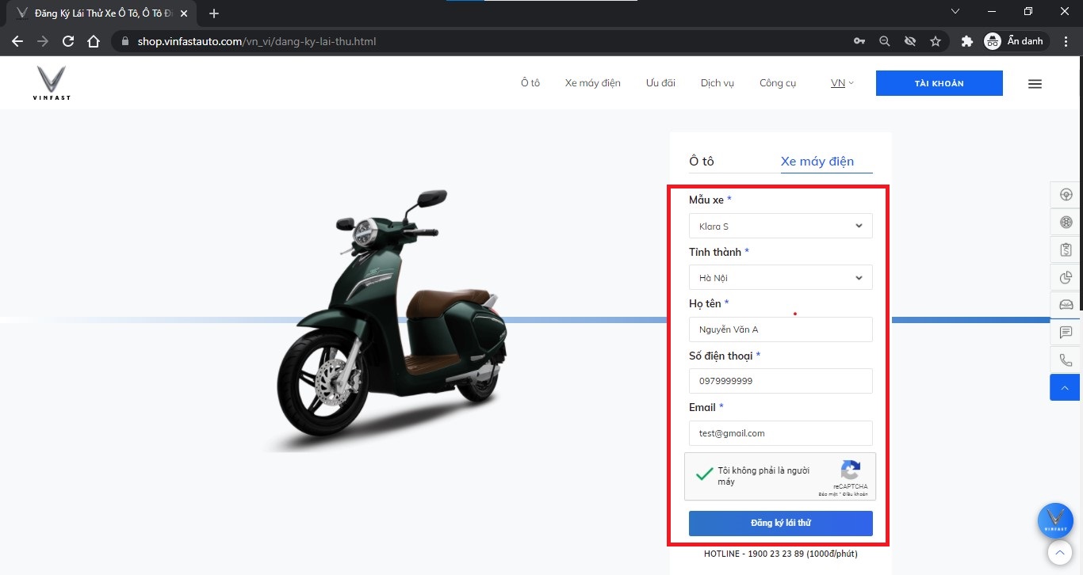Click the pie chart icon in right sidebar

tap(1066, 278)
